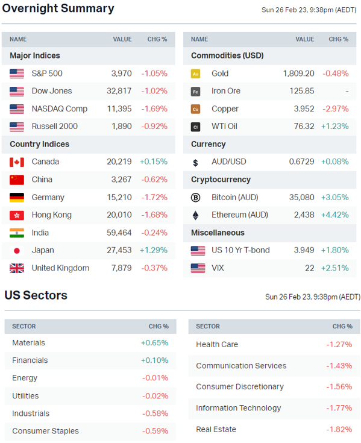Click the Copper Cu icon
Screen dimensions: 361x443
195,109
